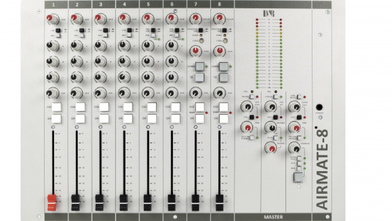The height and width of the screenshot is (221, 392).
Task: Click the red GAIN knob on channel 3
Action: (x=100, y=19)
